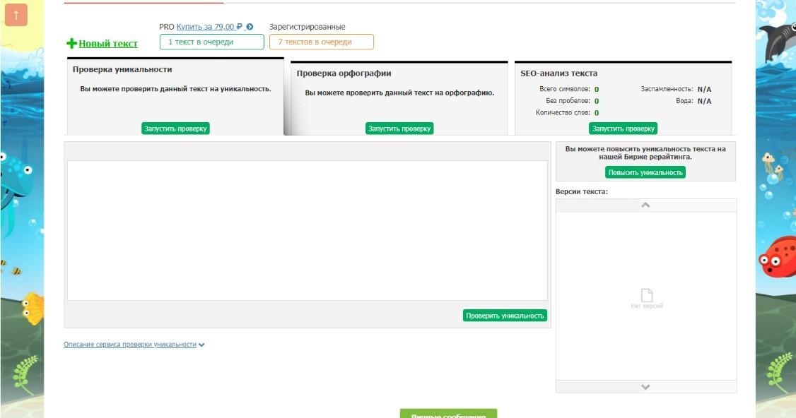Follow the "Купить за 79,00 ₽" PRO link

(209, 27)
